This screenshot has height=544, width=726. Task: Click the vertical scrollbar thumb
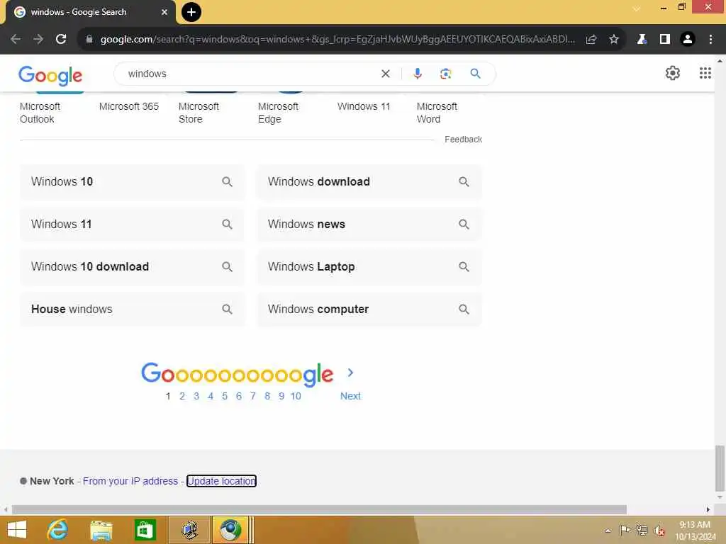tap(720, 468)
